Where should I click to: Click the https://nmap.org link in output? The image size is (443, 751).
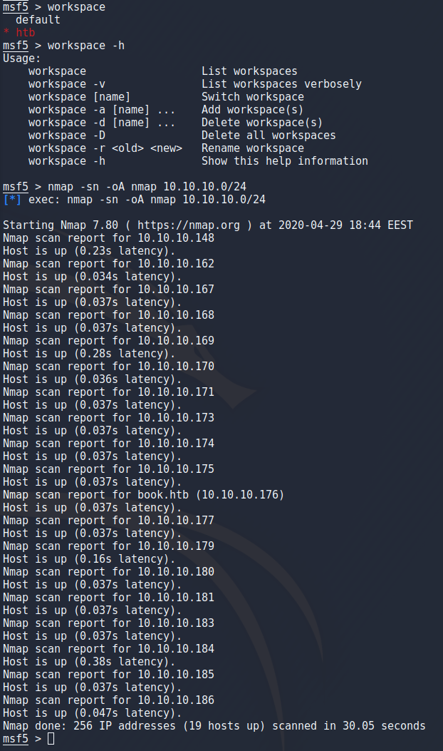click(x=189, y=225)
